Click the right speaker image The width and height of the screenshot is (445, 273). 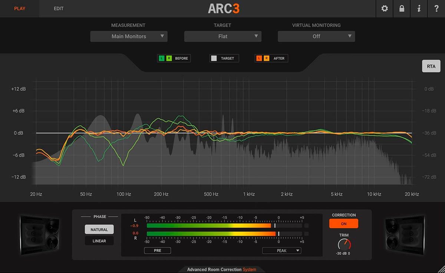[405, 234]
